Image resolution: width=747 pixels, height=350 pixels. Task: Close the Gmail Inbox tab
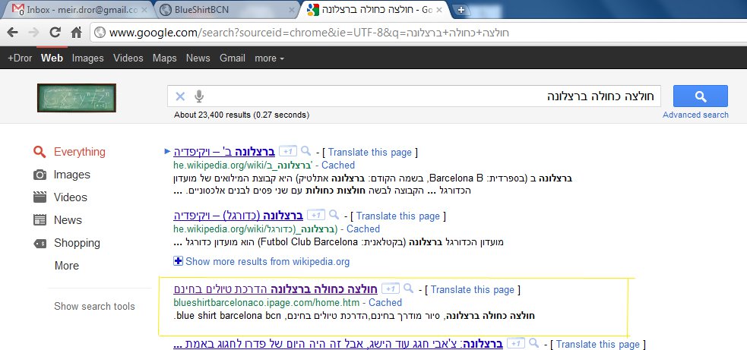tap(145, 10)
